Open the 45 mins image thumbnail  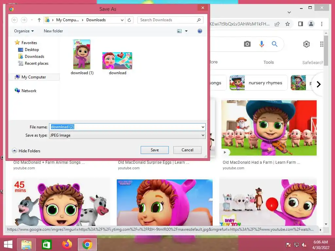pyautogui.click(x=61, y=202)
